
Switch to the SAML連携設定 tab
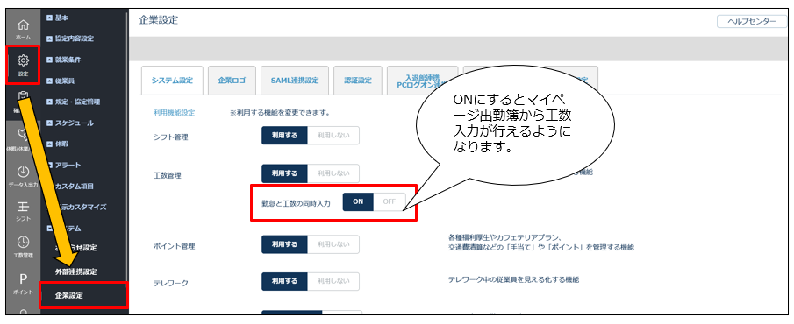(295, 81)
